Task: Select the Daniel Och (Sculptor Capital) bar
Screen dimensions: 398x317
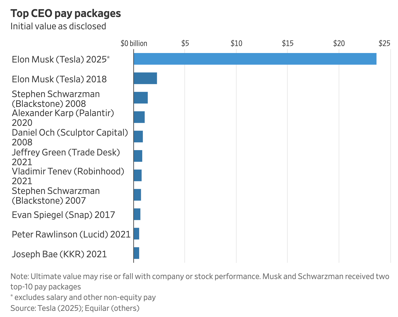Action: 138,136
